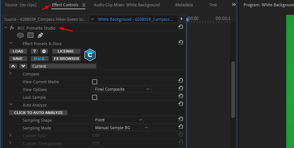Enable View Current Matte checkbox
Image resolution: width=294 pixels, height=148 pixels.
coord(95,82)
